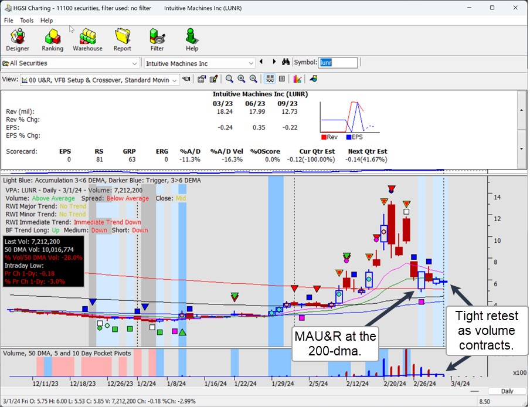Go to the next security with right arrow
Image resolution: width=530 pixels, height=407 pixels.
click(x=274, y=62)
